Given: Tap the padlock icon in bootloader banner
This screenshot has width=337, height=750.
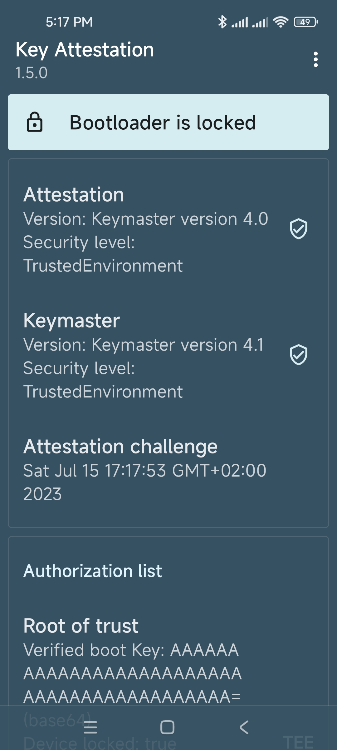Looking at the screenshot, I should 35,122.
